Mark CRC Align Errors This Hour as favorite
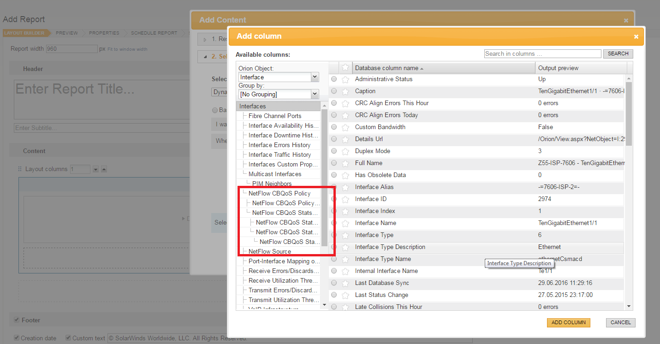Screen dimensions: 660x344 click(x=345, y=103)
